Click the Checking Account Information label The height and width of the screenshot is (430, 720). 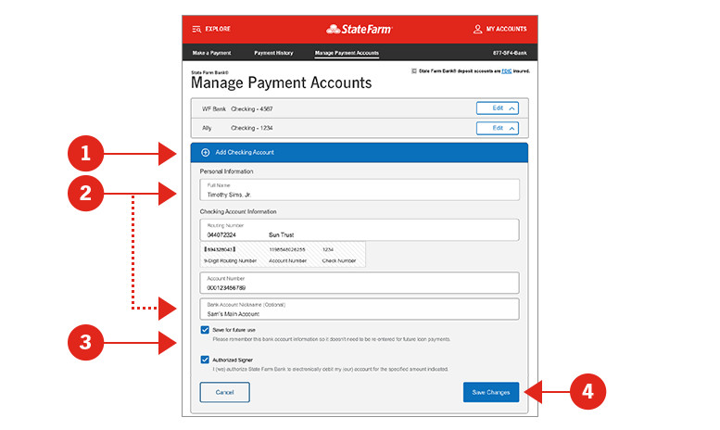[238, 212]
